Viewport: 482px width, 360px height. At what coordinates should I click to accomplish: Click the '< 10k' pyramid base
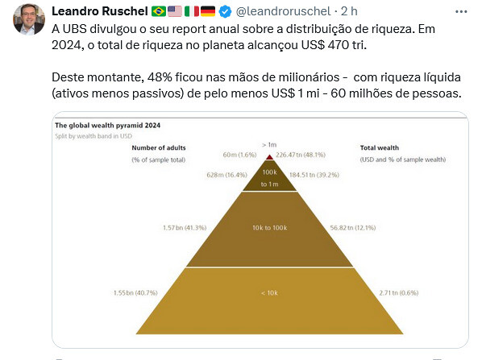tap(269, 301)
